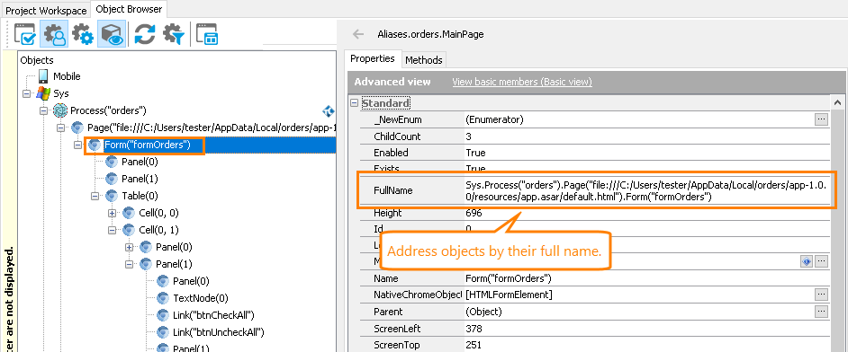Select Panel(1) directly above Table(0)
Image resolution: width=848 pixels, height=352 pixels.
pyautogui.click(x=140, y=179)
